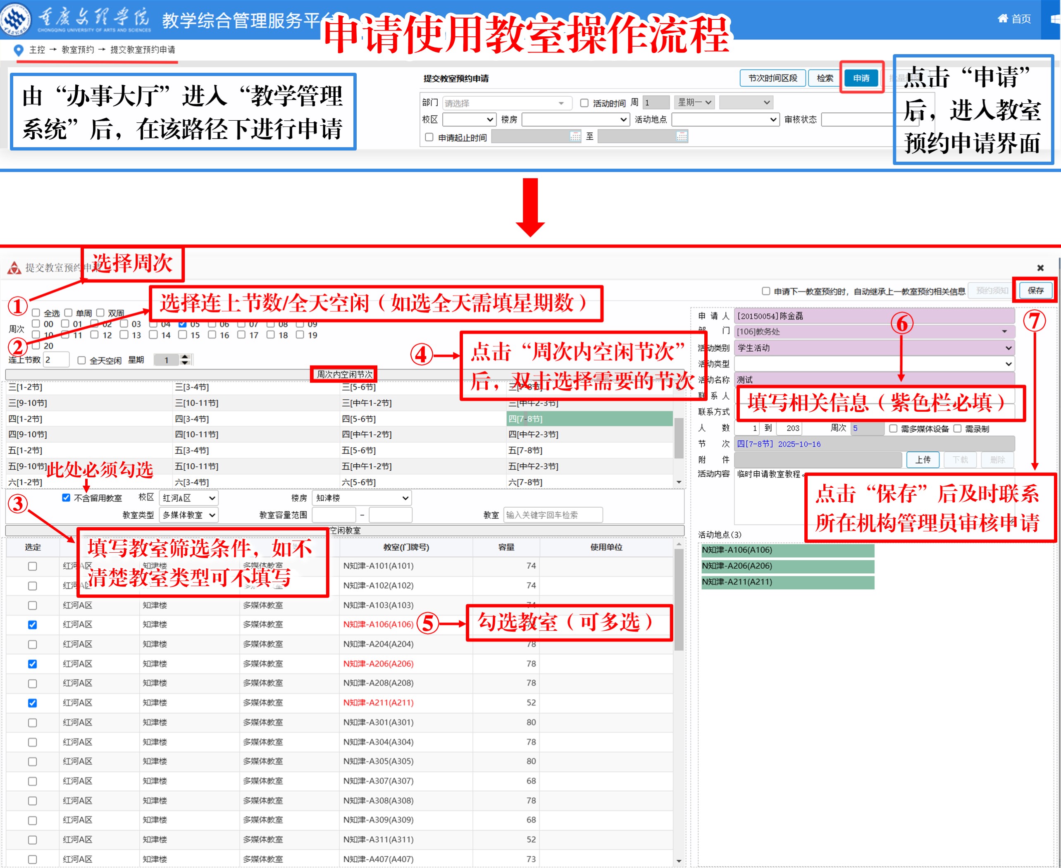This screenshot has width=1061, height=868.
Task: Toggle auto-inherit previous reservation info checkbox
Action: (x=766, y=291)
